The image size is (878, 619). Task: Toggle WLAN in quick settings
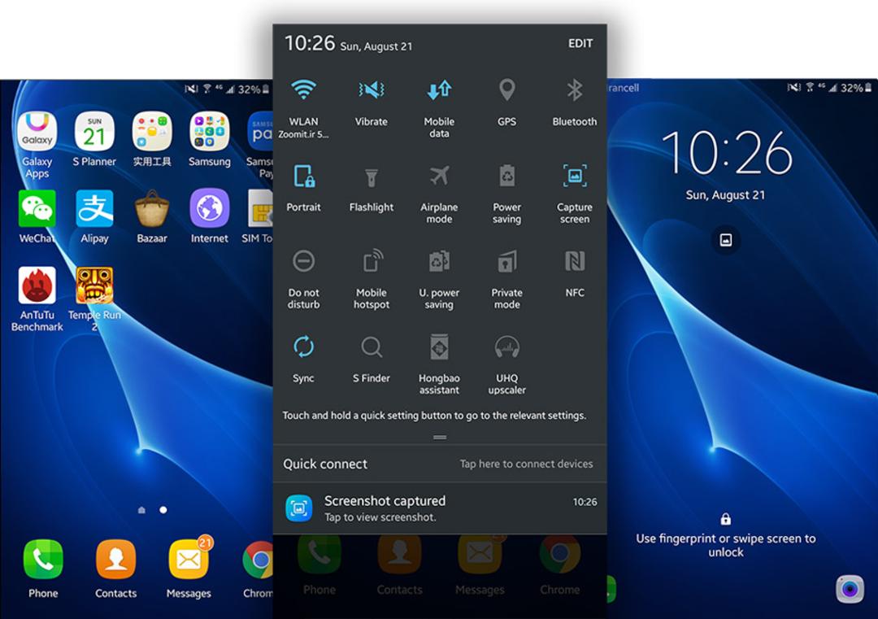303,107
